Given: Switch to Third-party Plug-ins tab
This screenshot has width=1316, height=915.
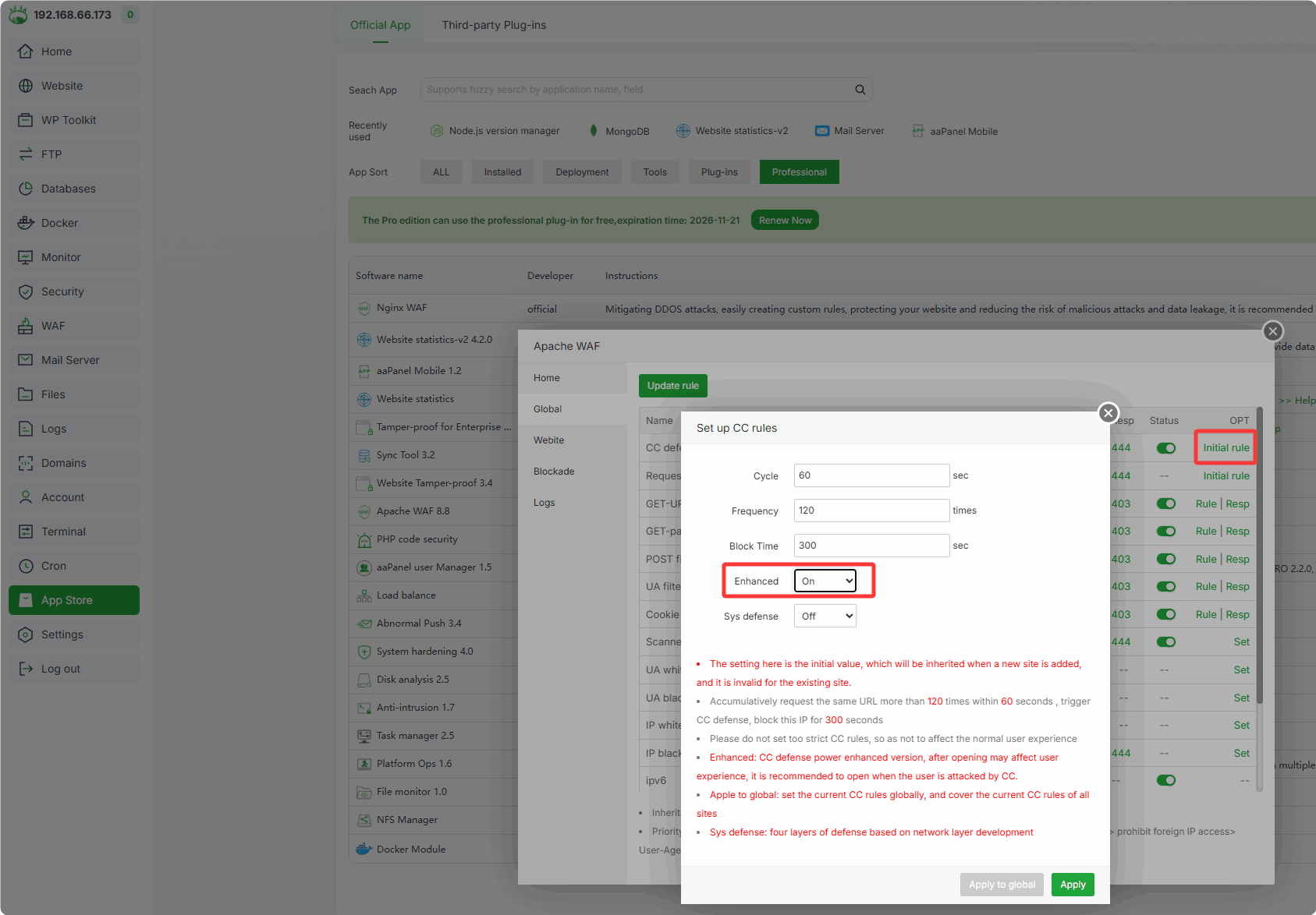Looking at the screenshot, I should coord(494,25).
